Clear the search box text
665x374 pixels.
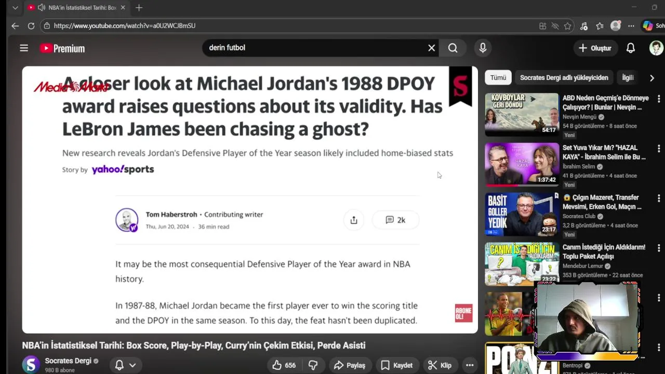pyautogui.click(x=431, y=48)
